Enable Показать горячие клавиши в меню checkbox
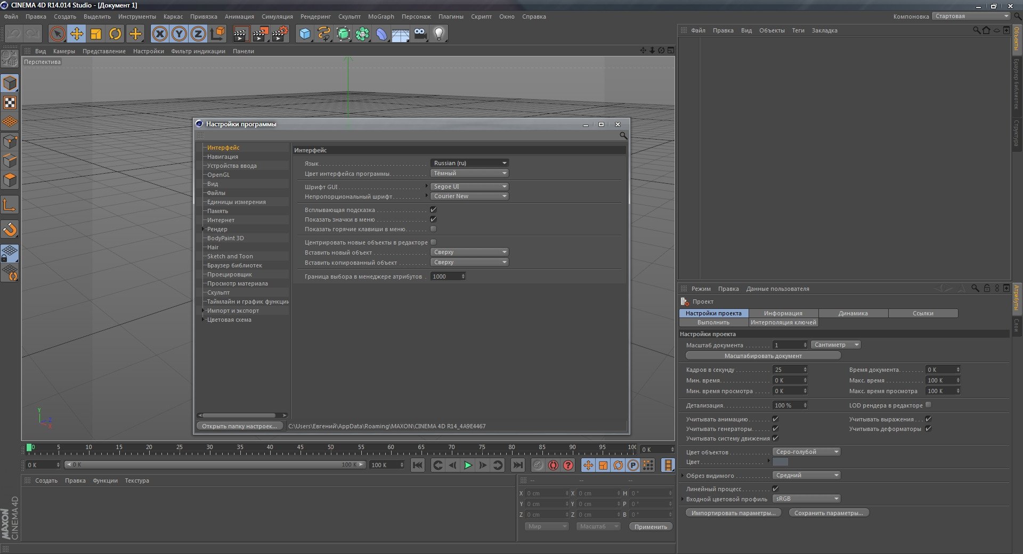The width and height of the screenshot is (1023, 554). coord(433,229)
